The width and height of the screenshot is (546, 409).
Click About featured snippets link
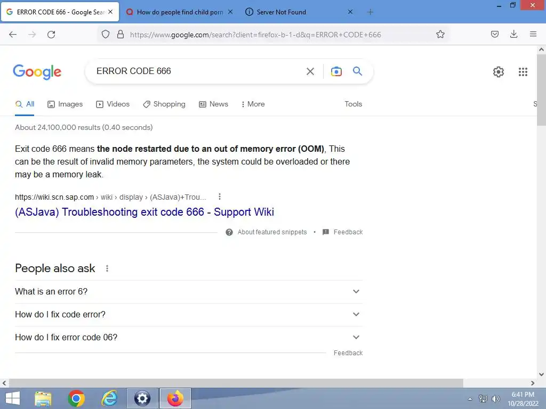tap(272, 232)
